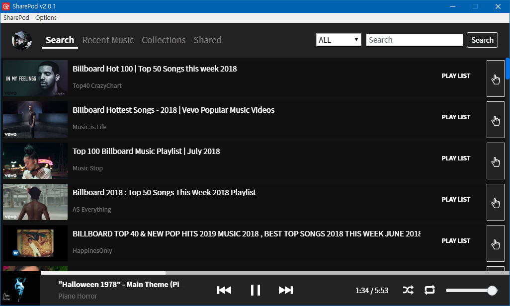The image size is (510, 306).
Task: Click the hand icon for Billboard Hottest Songs row
Action: pyautogui.click(x=496, y=120)
